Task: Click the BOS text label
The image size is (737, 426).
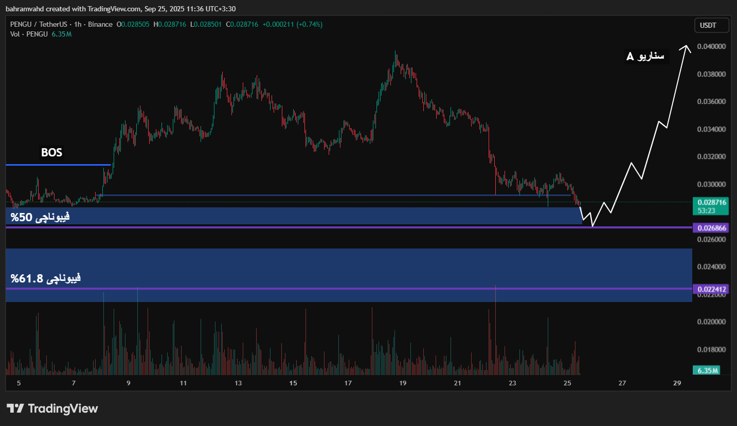Action: coord(51,153)
